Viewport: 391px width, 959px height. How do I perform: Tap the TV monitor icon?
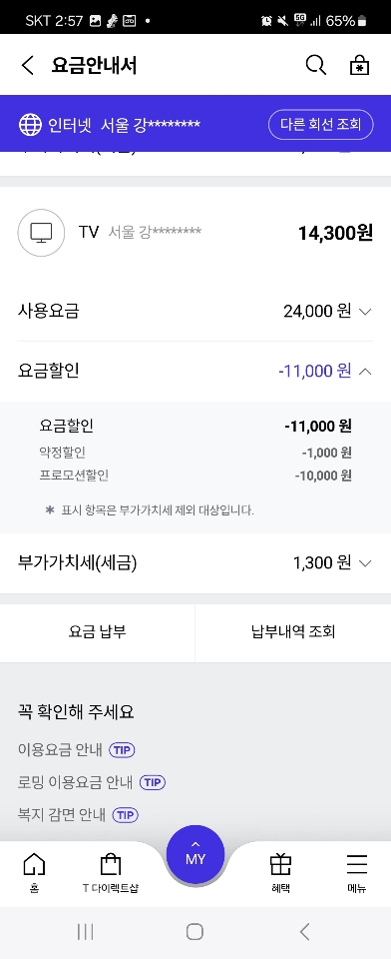(x=42, y=233)
